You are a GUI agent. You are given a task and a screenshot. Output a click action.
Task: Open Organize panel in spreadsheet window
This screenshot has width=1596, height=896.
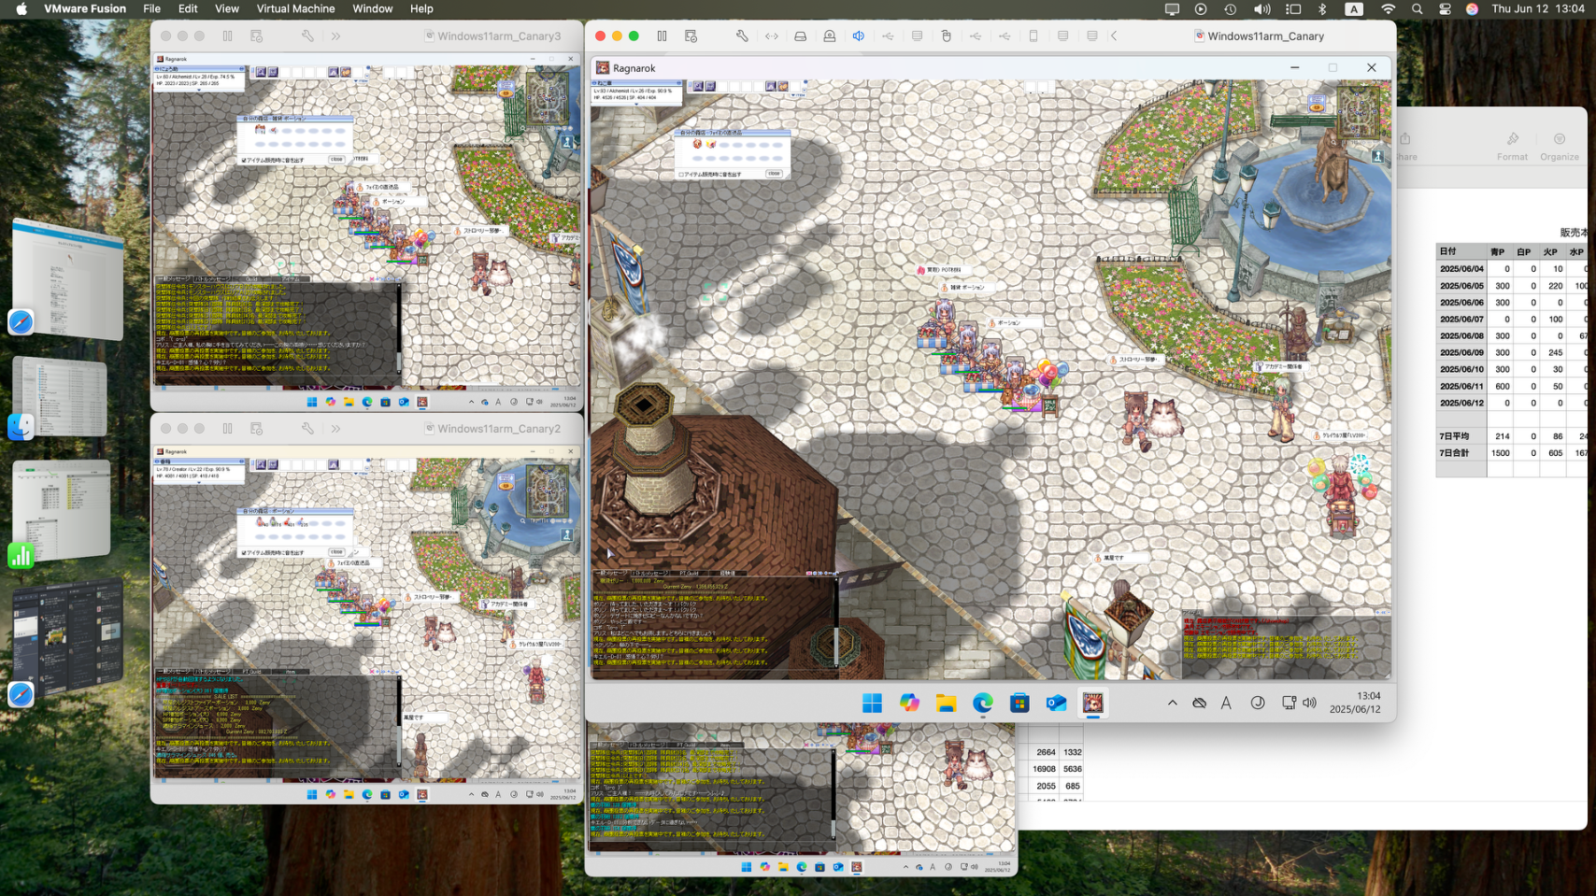[1560, 146]
